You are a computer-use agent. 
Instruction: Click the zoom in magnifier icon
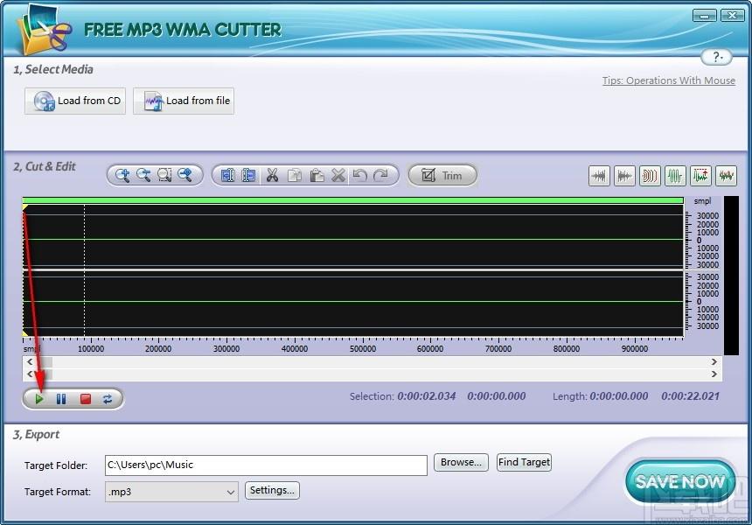click(122, 176)
